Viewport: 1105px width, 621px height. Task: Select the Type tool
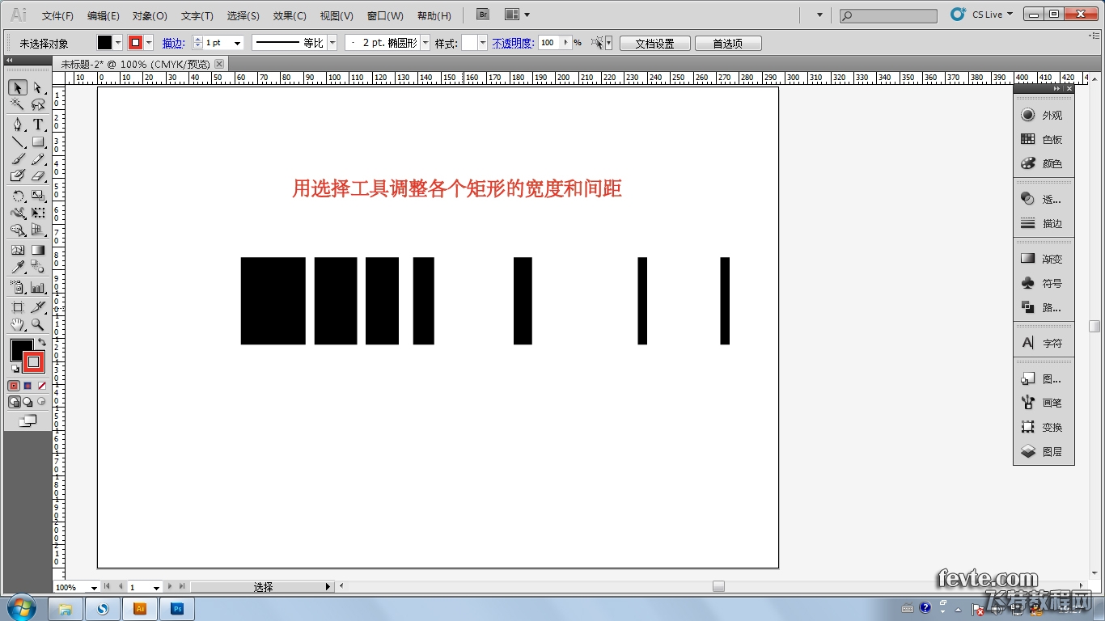(x=37, y=125)
